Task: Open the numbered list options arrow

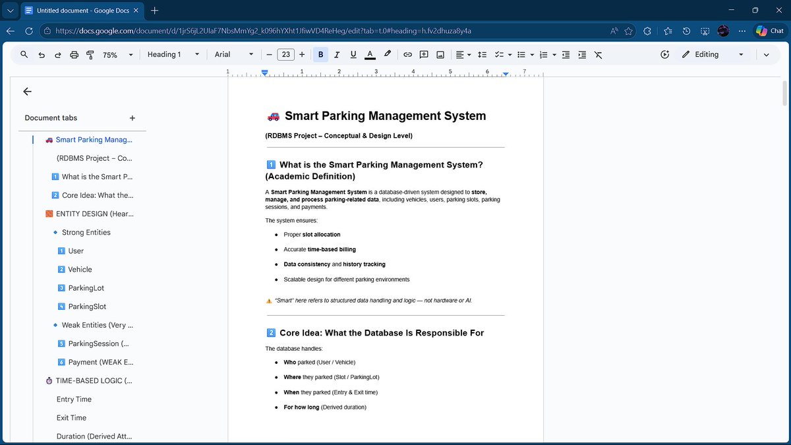Action: point(554,55)
